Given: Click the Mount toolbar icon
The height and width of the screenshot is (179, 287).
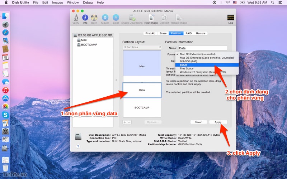Looking at the screenshot, I should click(105, 19).
